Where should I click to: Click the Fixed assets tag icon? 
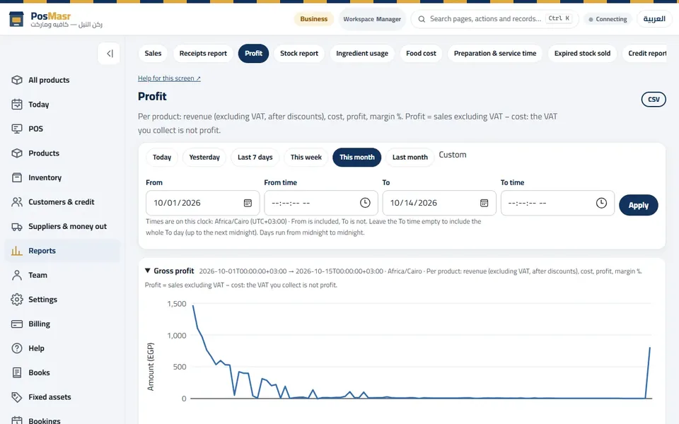(x=17, y=397)
